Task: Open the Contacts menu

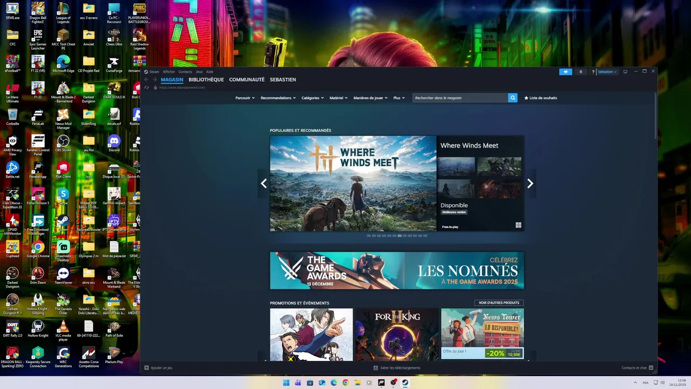Action: [185, 72]
